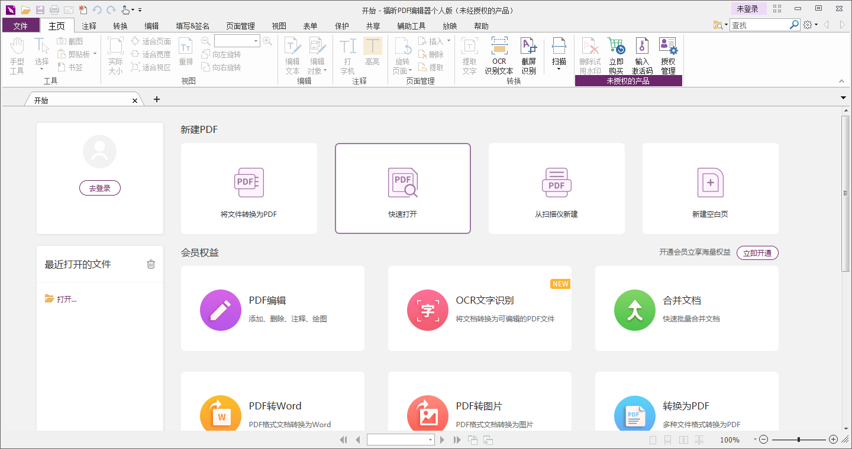The image size is (852, 449).
Task: Clear recent files with trash icon
Action: tap(151, 264)
